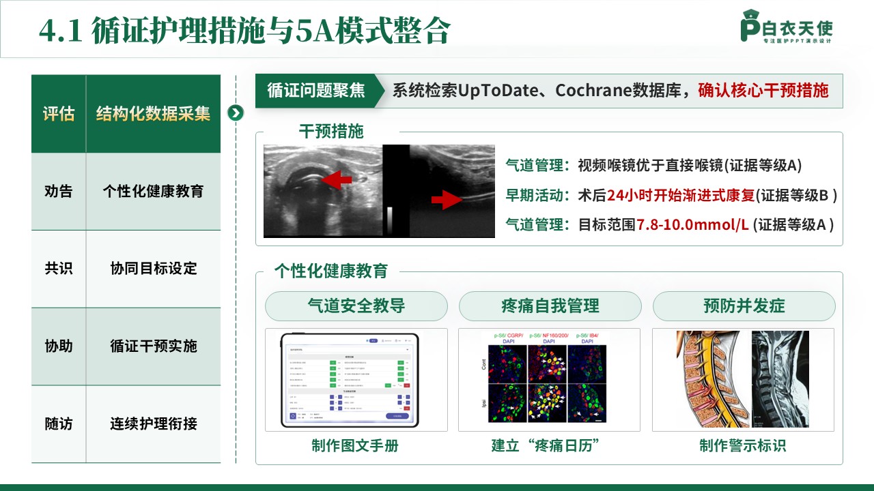Click the 预防并发症 pill label

[744, 306]
